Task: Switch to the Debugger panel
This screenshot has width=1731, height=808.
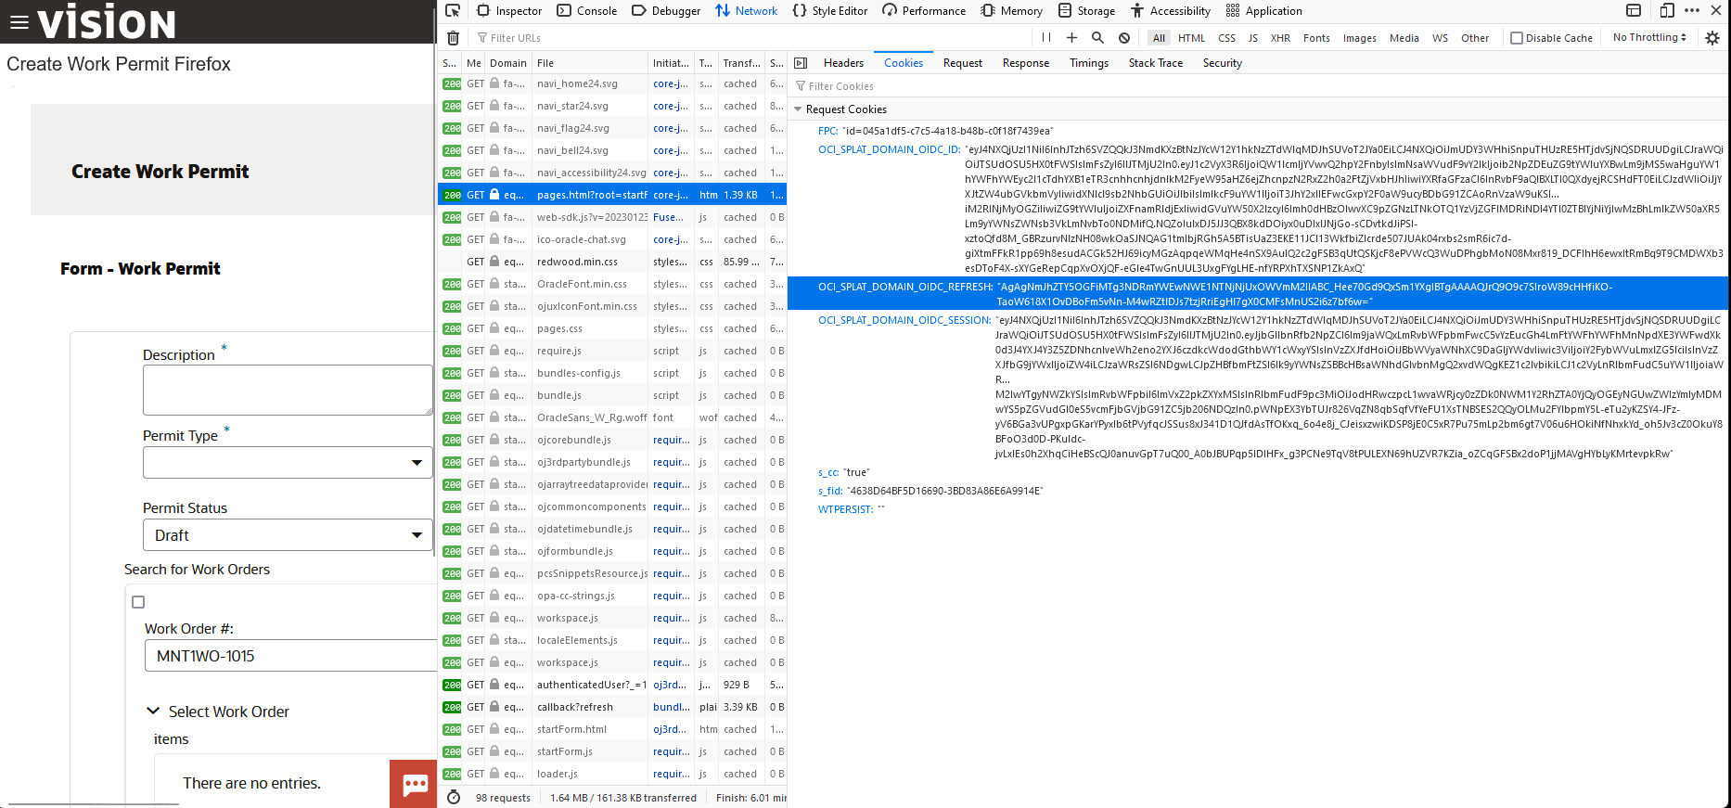Action: pyautogui.click(x=666, y=11)
